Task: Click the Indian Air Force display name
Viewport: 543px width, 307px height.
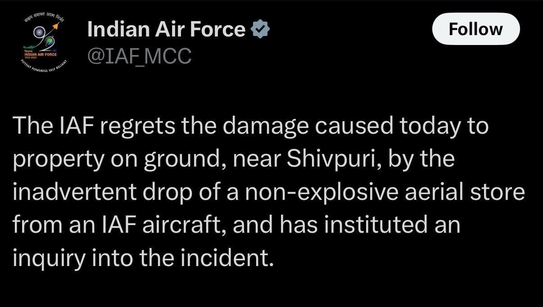Action: point(166,30)
